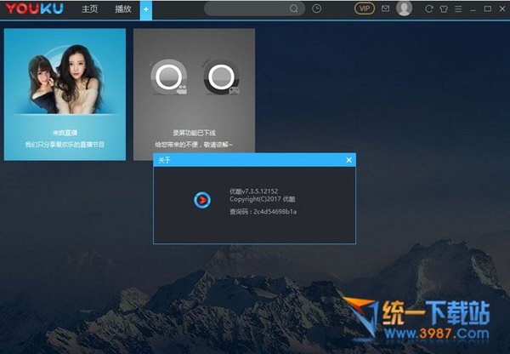
Task: Maximize the Youku window
Action: coord(488,9)
